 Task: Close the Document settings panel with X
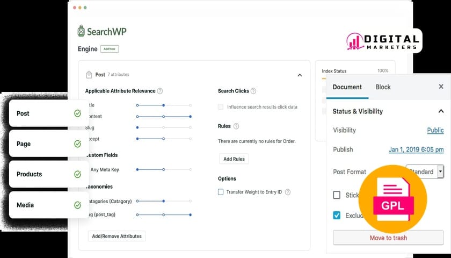point(441,87)
